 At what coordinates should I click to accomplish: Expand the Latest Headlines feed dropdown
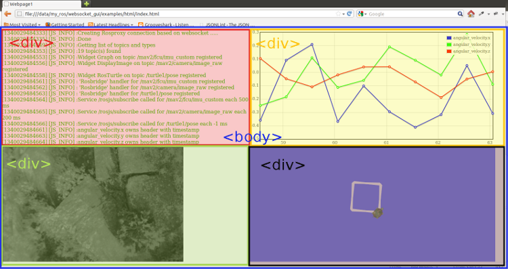[x=110, y=24]
